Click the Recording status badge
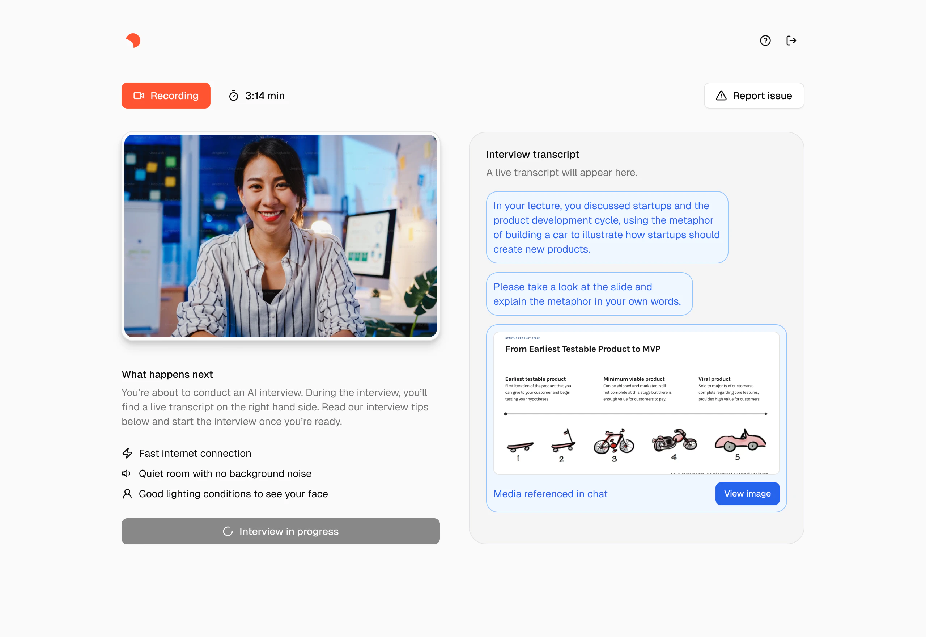The height and width of the screenshot is (637, 926). (x=166, y=96)
